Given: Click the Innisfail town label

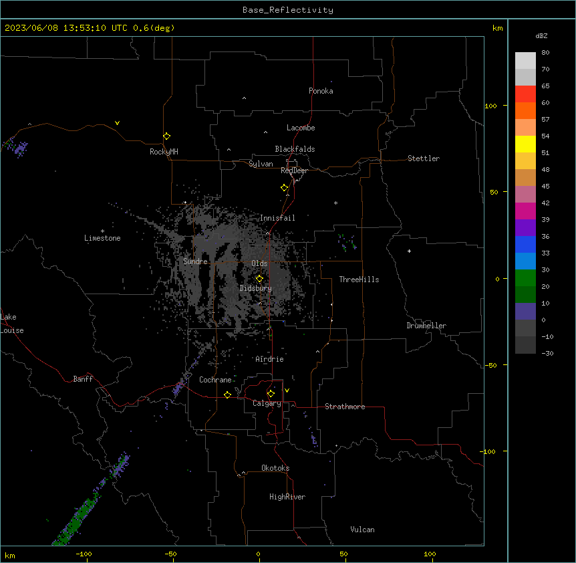Looking at the screenshot, I should pyautogui.click(x=277, y=218).
